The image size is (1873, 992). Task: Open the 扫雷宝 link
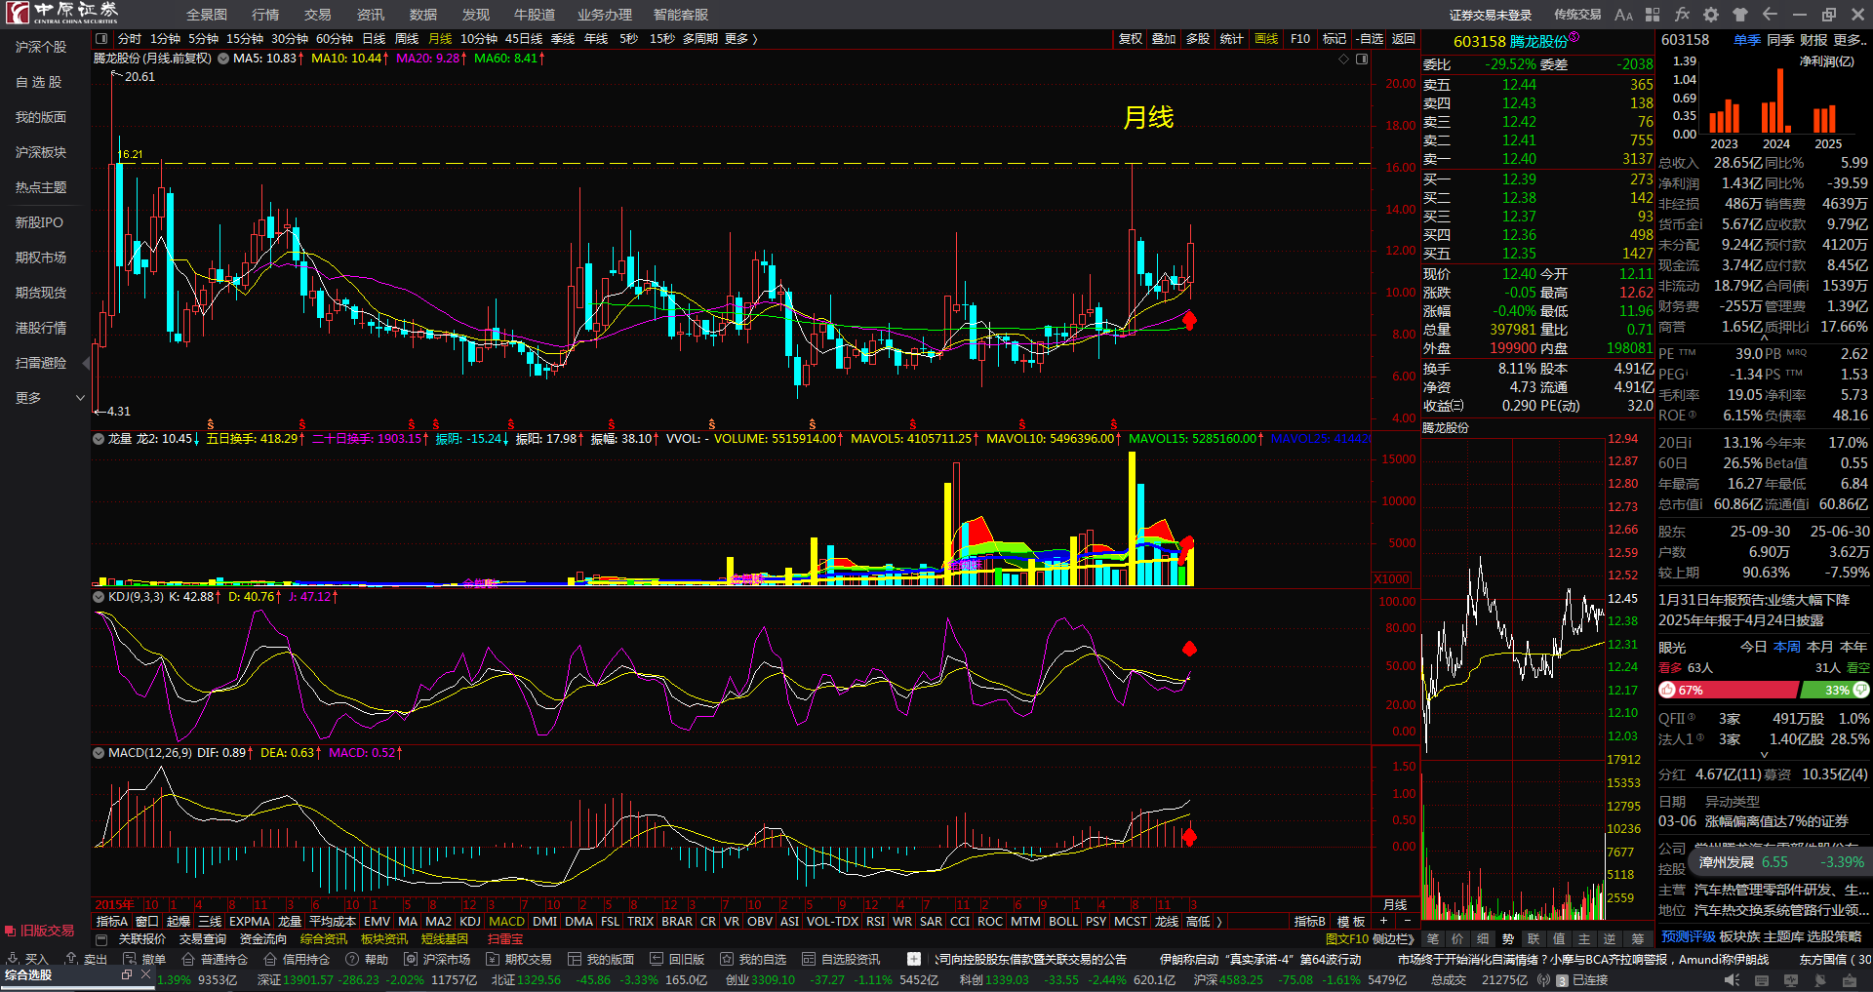(505, 939)
